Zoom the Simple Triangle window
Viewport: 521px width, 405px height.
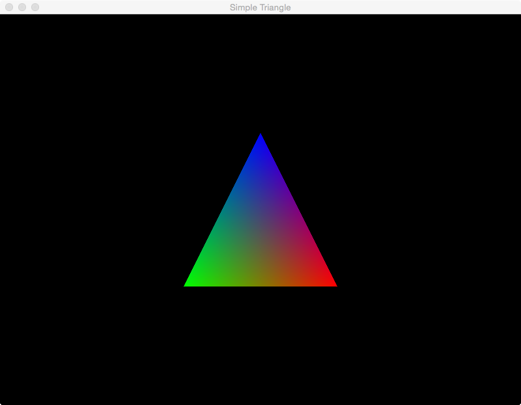35,7
